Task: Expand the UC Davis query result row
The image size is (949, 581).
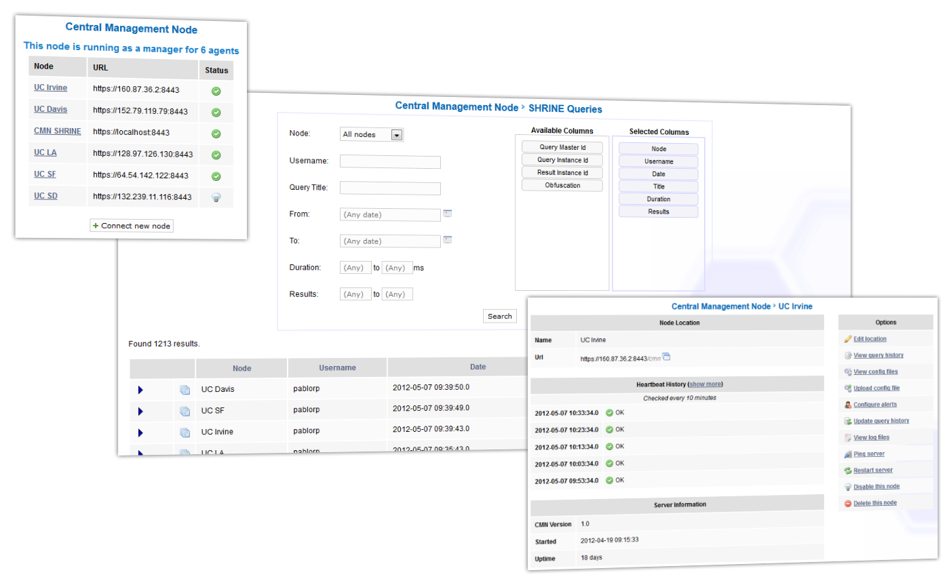Action: coord(140,390)
